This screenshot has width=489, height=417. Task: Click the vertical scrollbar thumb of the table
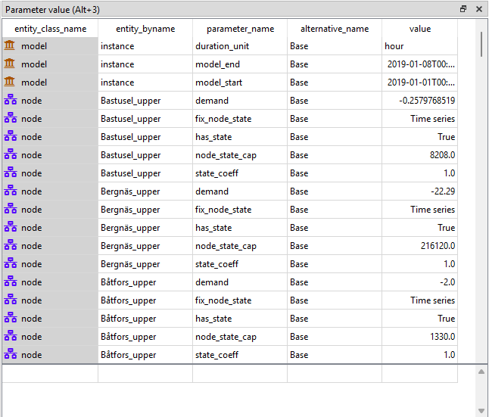click(481, 45)
